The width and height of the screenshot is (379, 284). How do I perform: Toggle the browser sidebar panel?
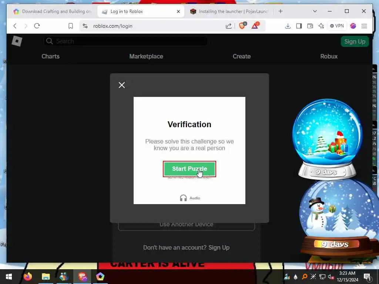pyautogui.click(x=299, y=26)
